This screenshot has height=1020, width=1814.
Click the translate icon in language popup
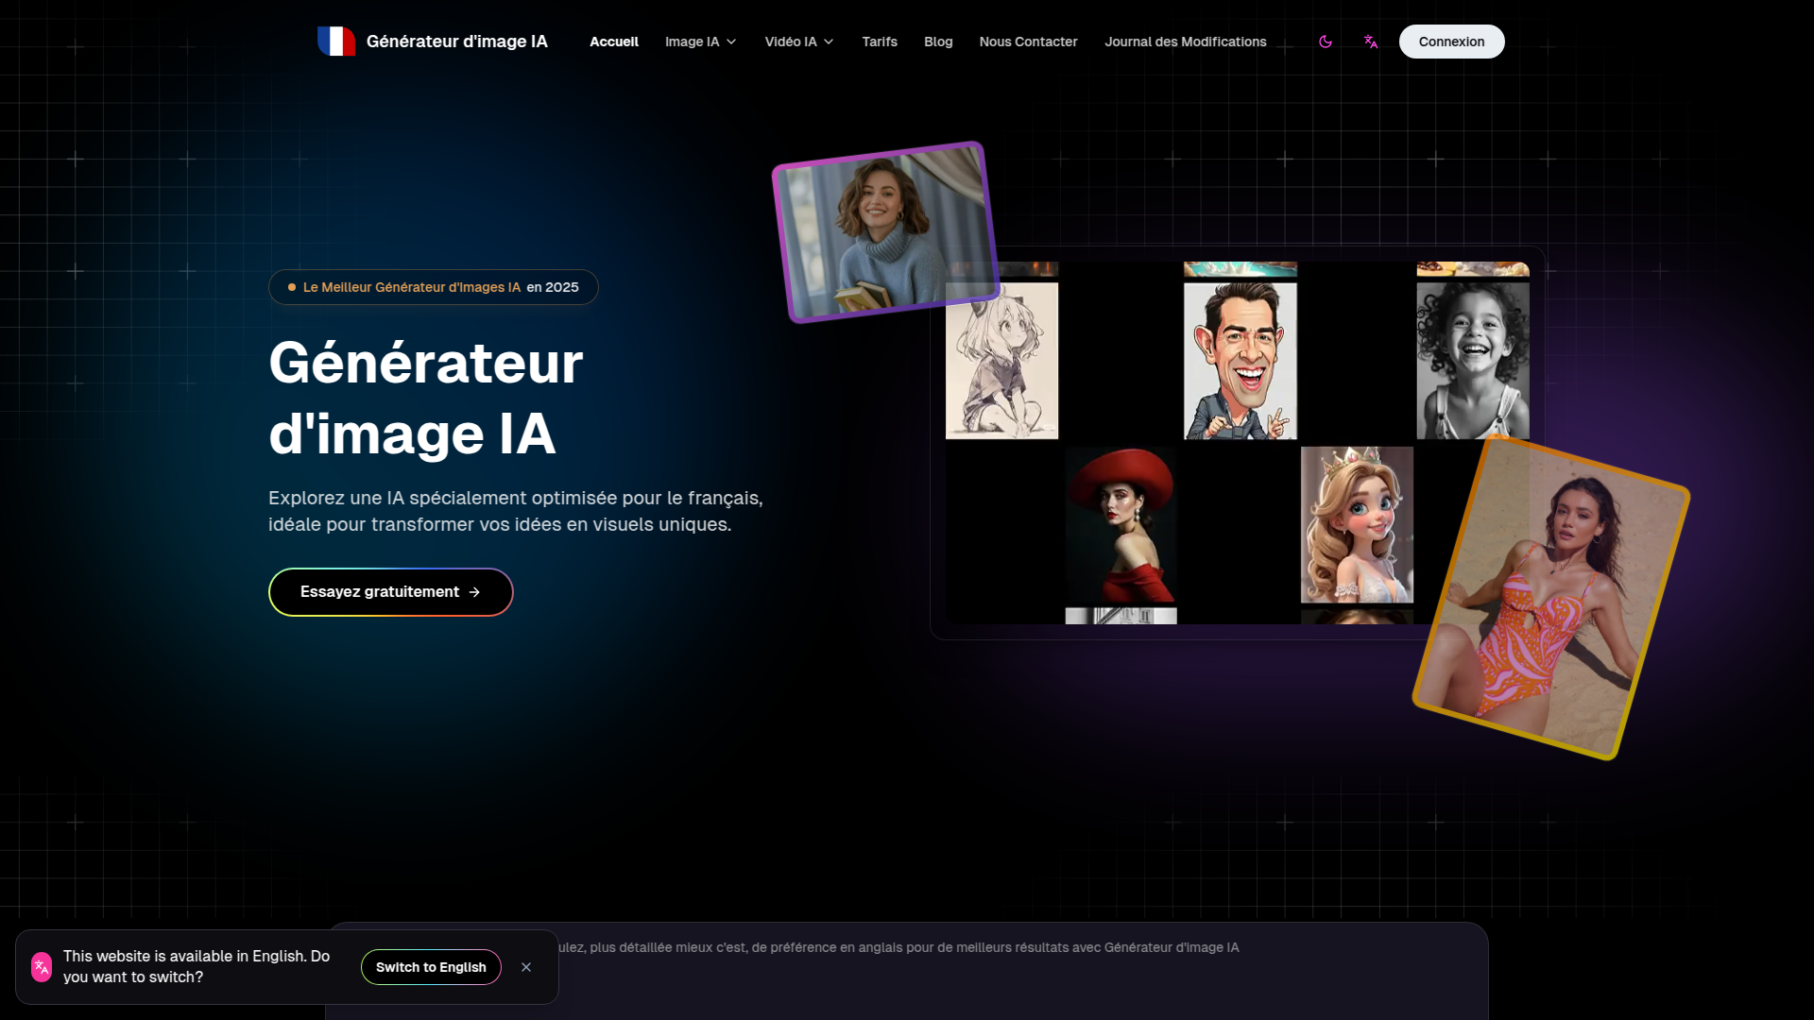click(x=42, y=967)
